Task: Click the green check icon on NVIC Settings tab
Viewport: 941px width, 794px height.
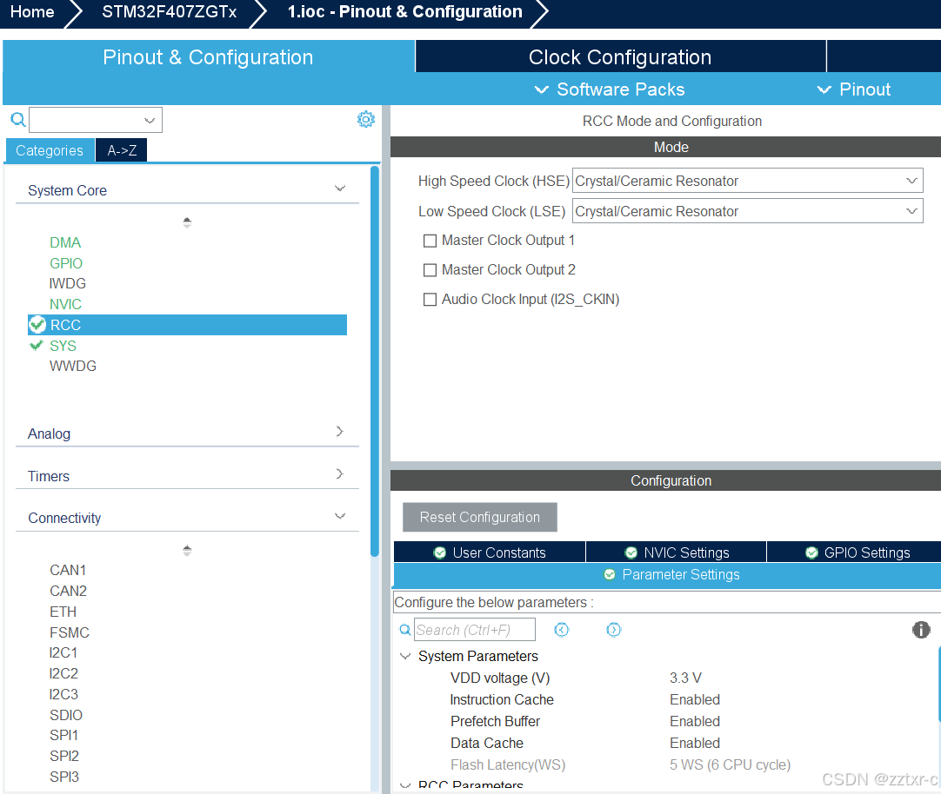Action: point(631,552)
